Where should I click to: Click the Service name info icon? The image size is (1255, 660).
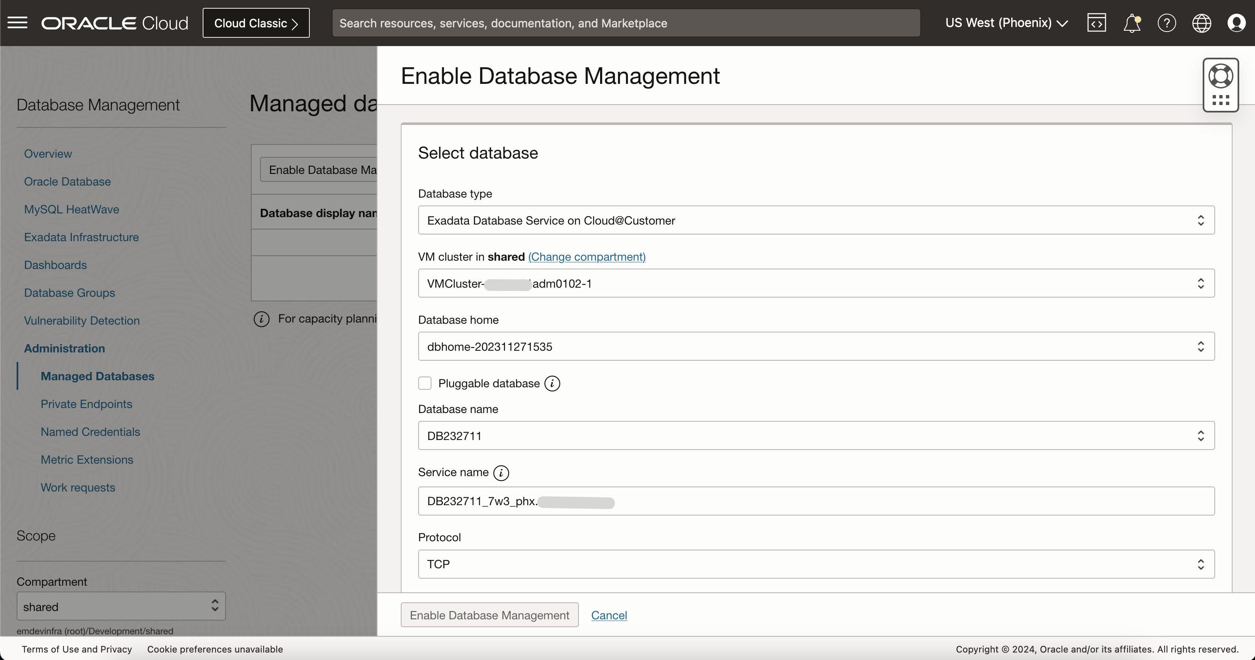pos(501,473)
